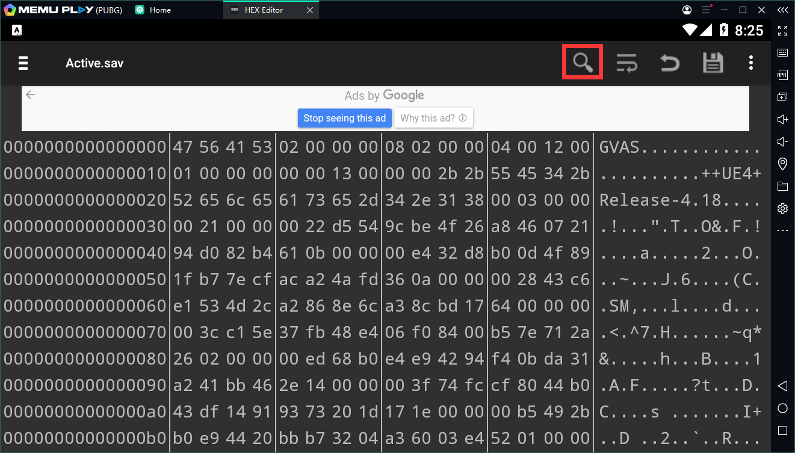Increase emulator volume

[x=782, y=119]
